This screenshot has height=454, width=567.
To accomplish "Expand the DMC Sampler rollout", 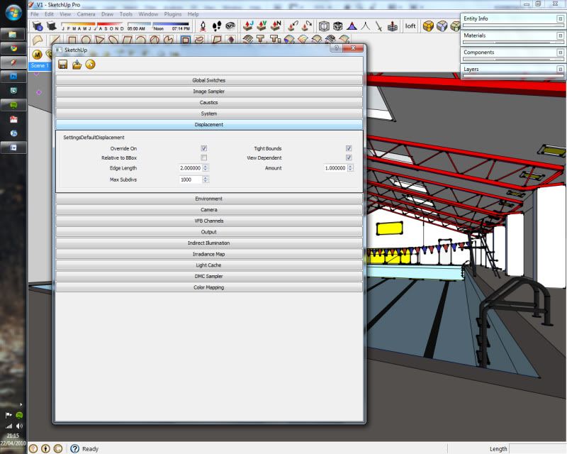I will (x=209, y=276).
